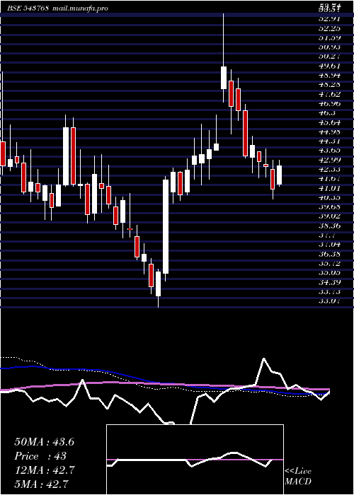Select the 42.33 price label
Viewport: 354px width, 495px height.
tap(330, 169)
